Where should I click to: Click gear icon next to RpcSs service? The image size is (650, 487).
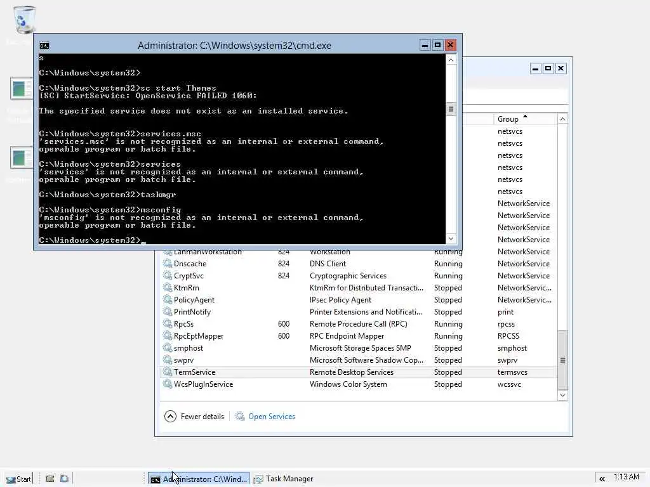168,323
